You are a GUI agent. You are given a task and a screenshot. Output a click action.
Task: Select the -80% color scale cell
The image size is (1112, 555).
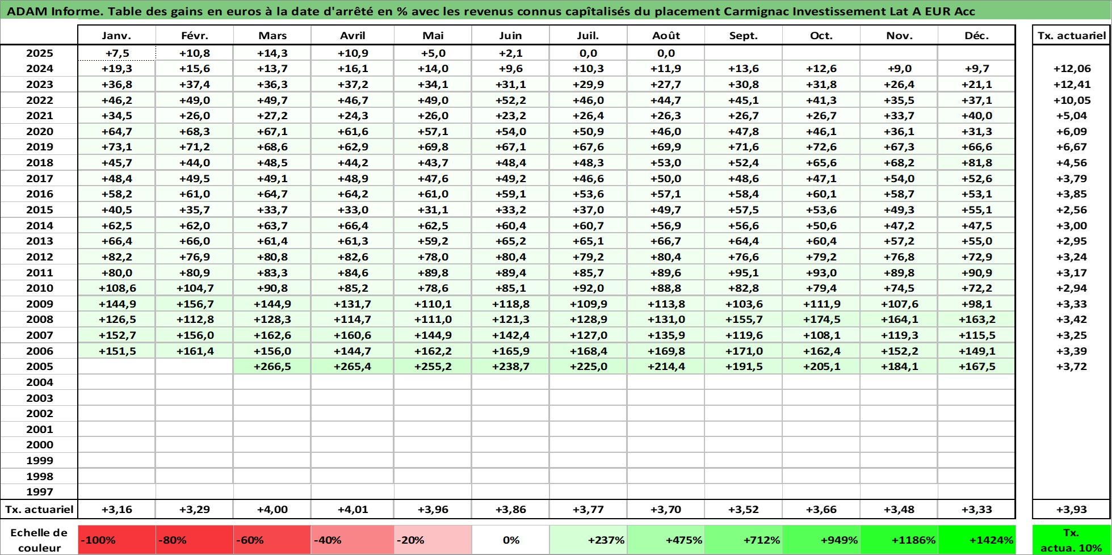(194, 540)
